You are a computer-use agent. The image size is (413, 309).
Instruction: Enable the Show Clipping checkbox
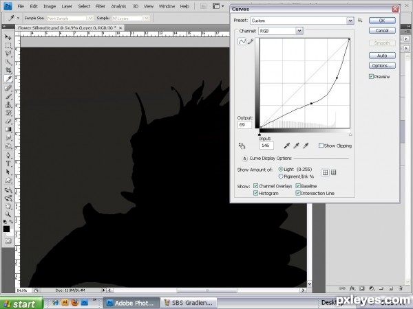(321, 146)
